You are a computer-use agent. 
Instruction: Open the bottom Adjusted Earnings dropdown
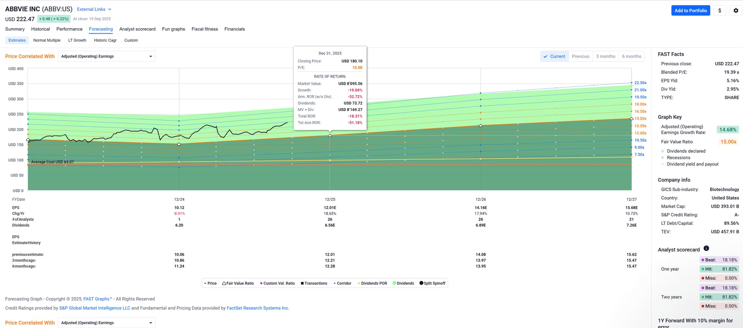pos(106,323)
